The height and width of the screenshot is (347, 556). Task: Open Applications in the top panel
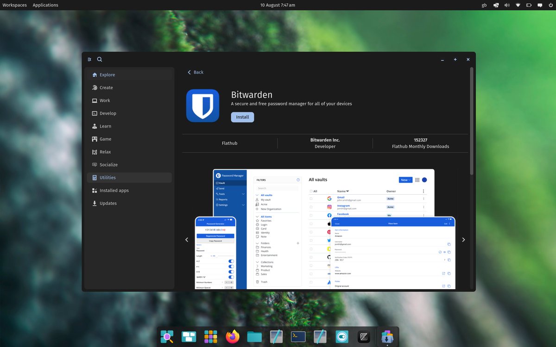(x=45, y=5)
